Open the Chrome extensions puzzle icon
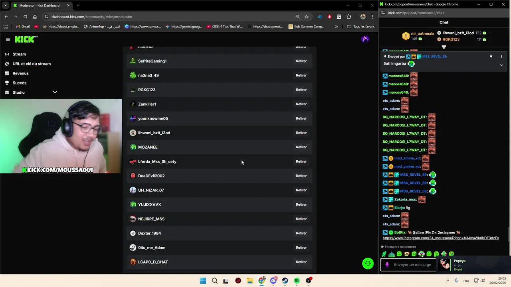 (349, 17)
